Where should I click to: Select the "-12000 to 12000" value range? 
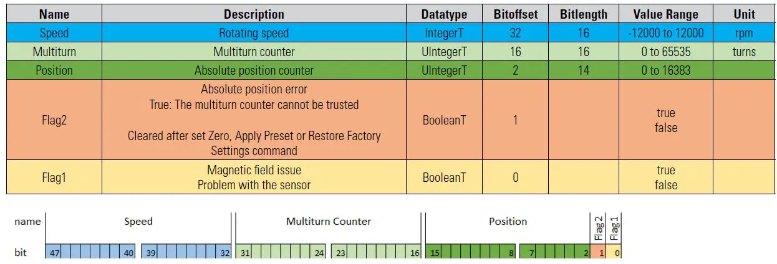pyautogui.click(x=665, y=33)
